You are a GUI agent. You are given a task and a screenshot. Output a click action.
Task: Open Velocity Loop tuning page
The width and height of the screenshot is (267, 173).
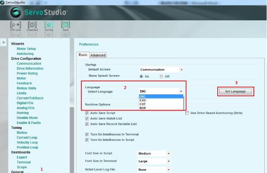point(27,142)
